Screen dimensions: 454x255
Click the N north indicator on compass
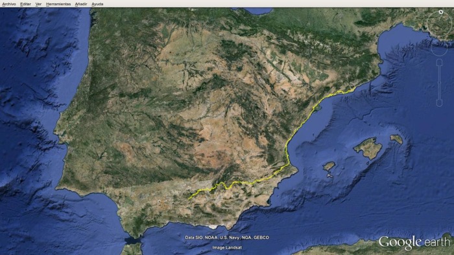click(x=440, y=12)
